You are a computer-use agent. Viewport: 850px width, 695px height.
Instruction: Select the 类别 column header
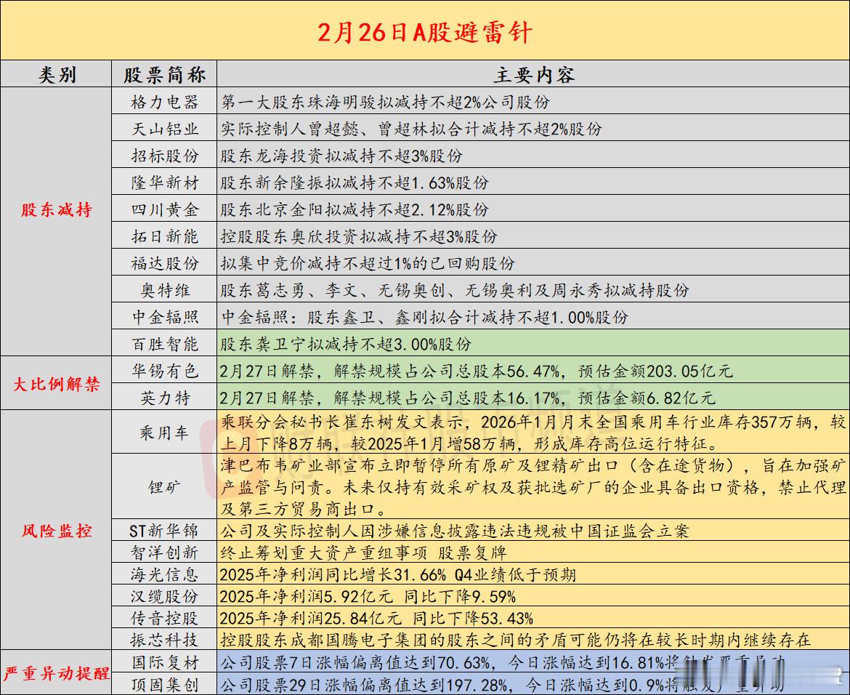coord(57,73)
